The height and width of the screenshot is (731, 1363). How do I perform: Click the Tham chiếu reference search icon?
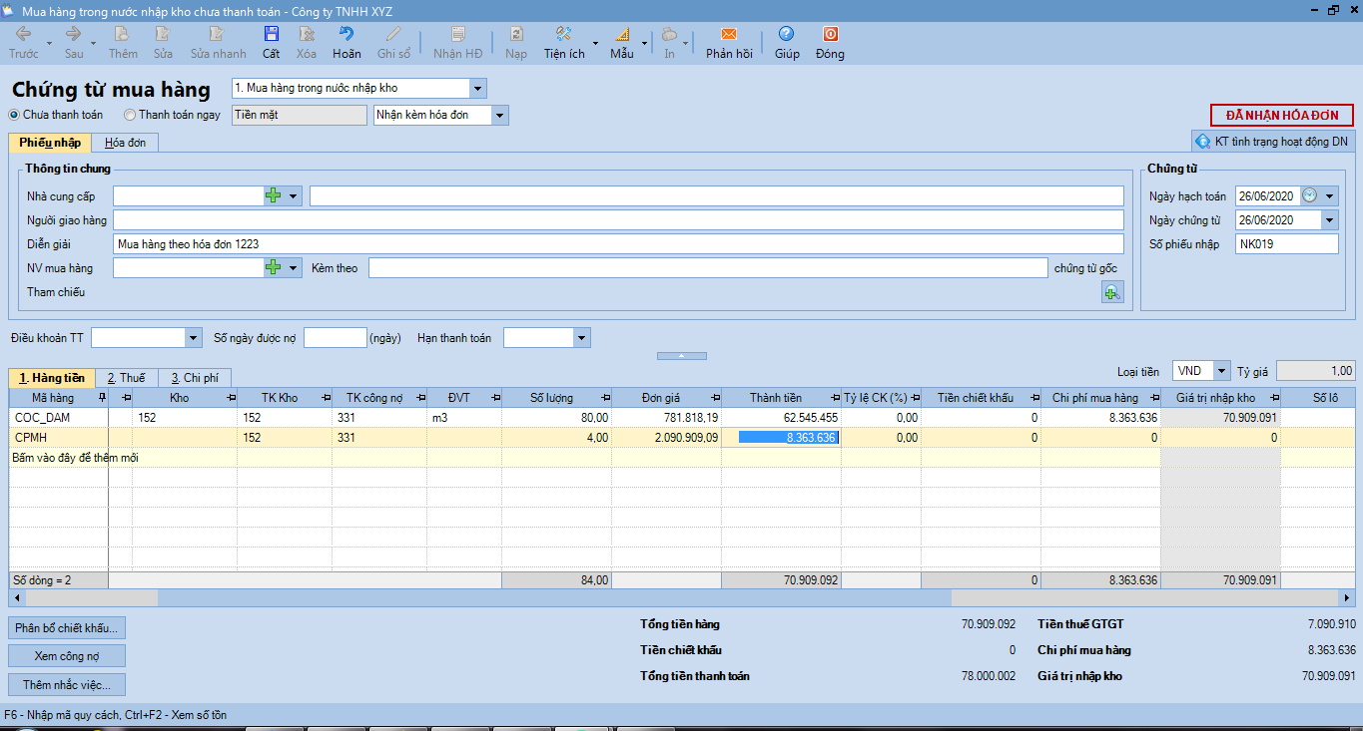[x=1112, y=292]
